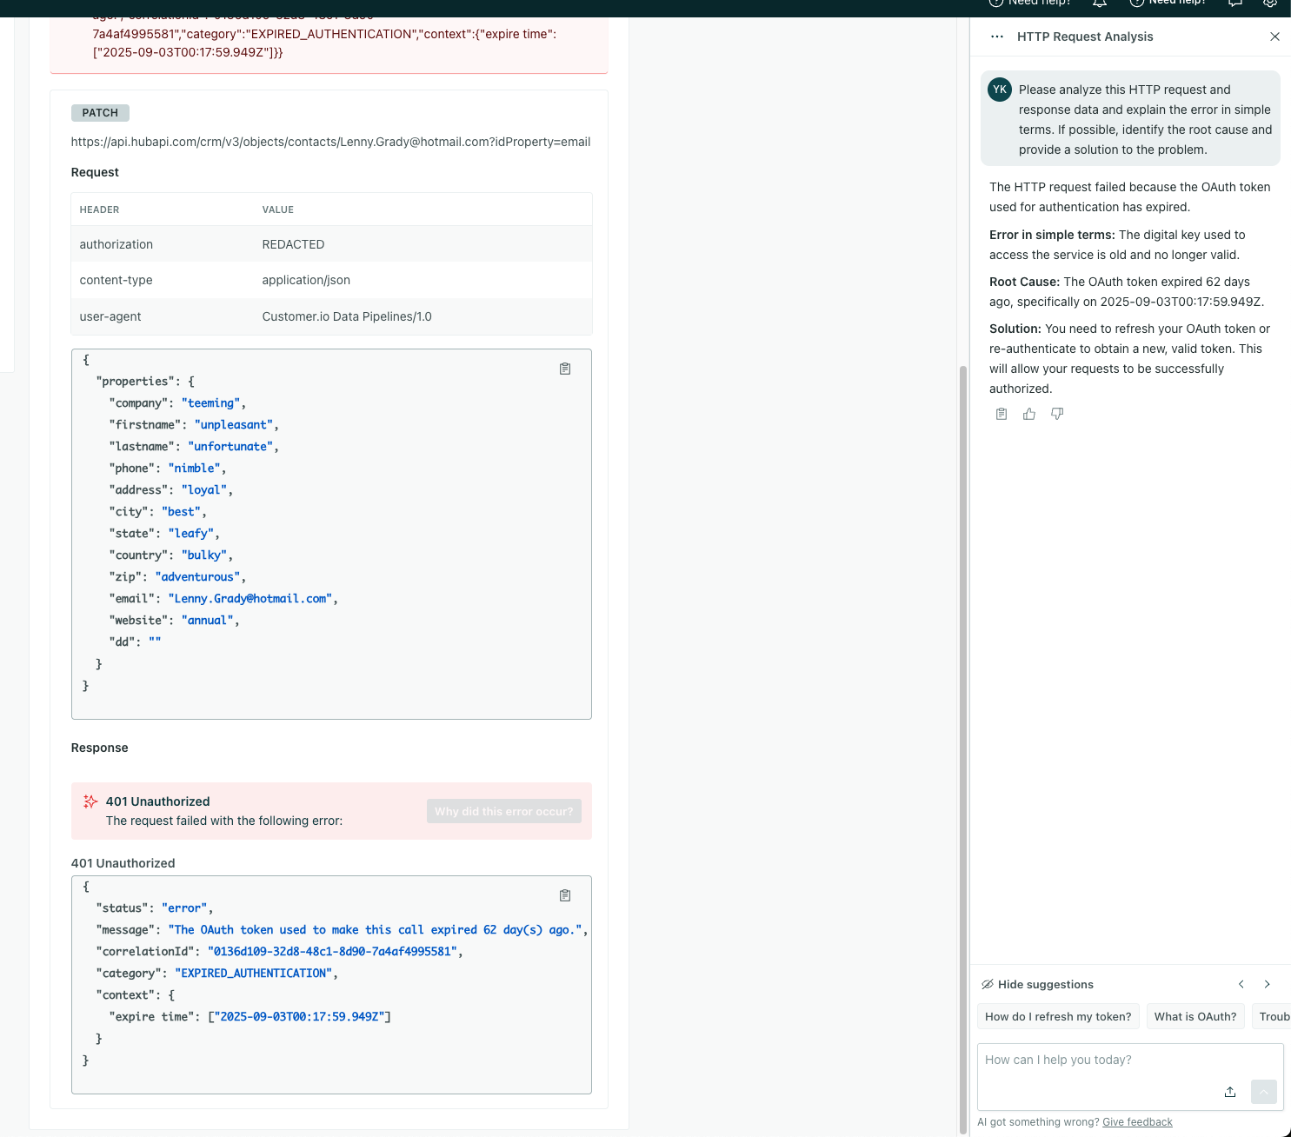Open the settings gear

click(1270, 3)
